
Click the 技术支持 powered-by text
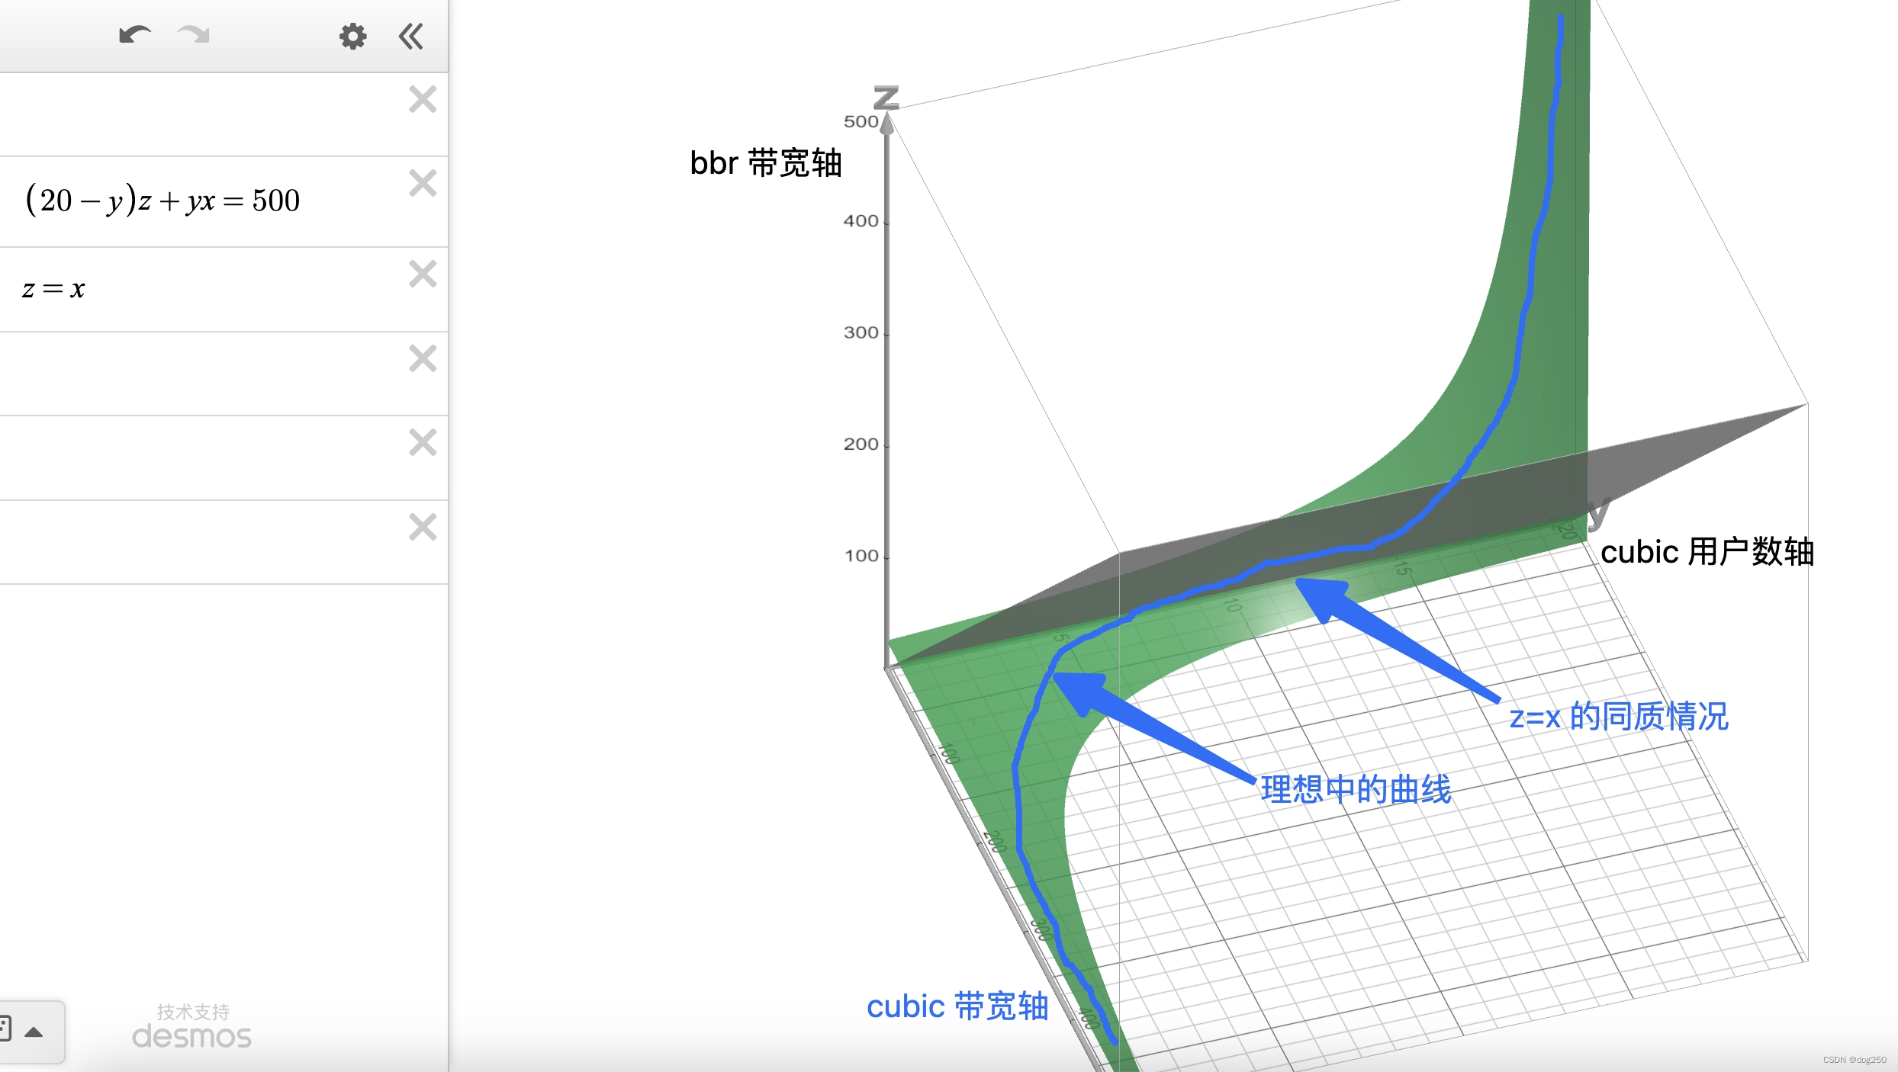(193, 1012)
